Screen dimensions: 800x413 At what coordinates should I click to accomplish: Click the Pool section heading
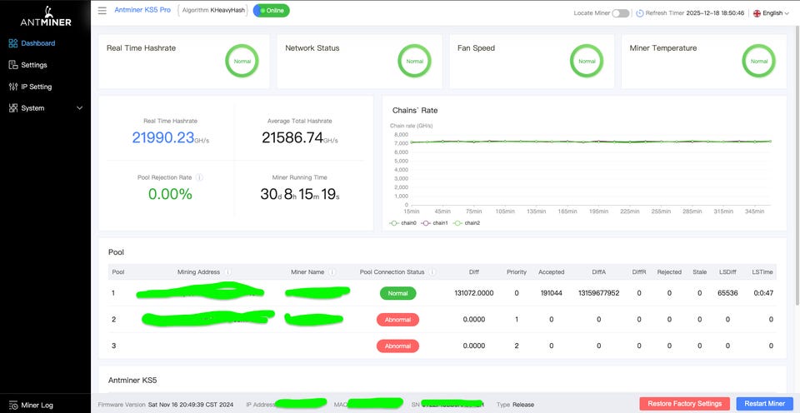coord(116,252)
